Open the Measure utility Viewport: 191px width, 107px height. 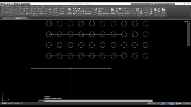(146, 11)
